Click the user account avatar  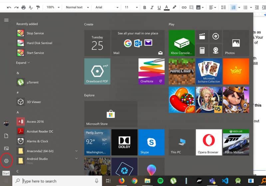[6, 123]
